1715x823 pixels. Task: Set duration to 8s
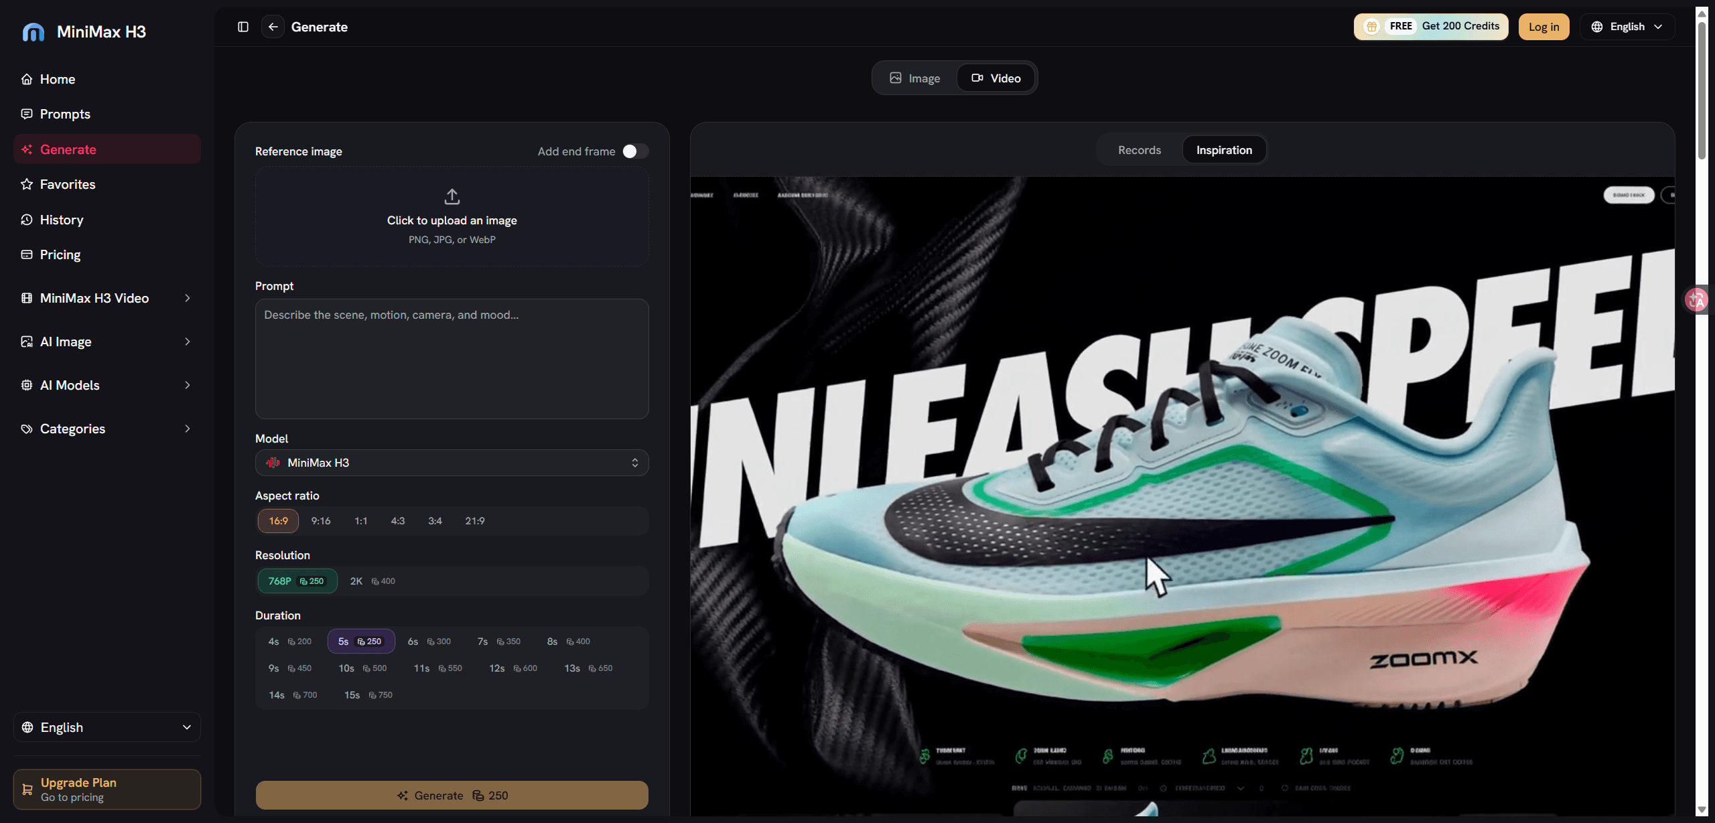569,642
